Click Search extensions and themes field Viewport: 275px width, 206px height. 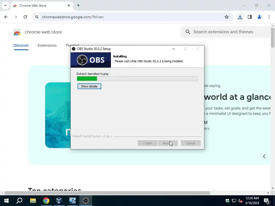[x=226, y=32]
